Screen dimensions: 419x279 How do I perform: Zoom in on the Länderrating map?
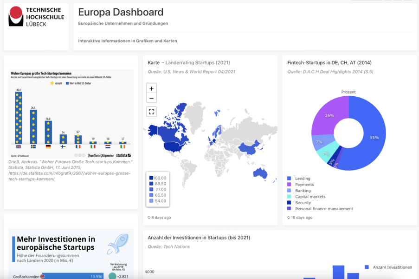tap(152, 88)
